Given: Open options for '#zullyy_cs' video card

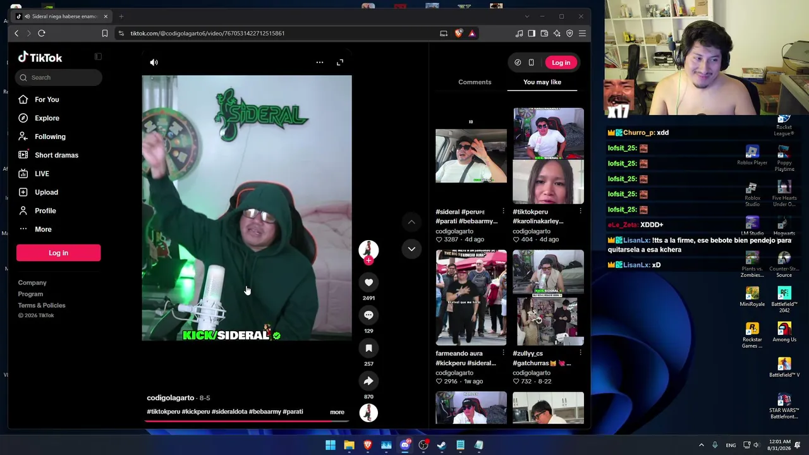Looking at the screenshot, I should (580, 353).
